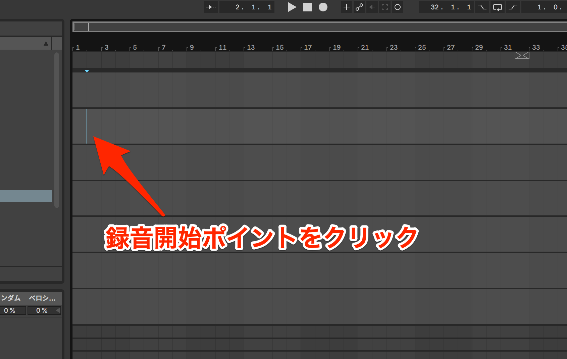Toggle the Automation Arm icon
This screenshot has height=359, width=567.
tap(359, 7)
